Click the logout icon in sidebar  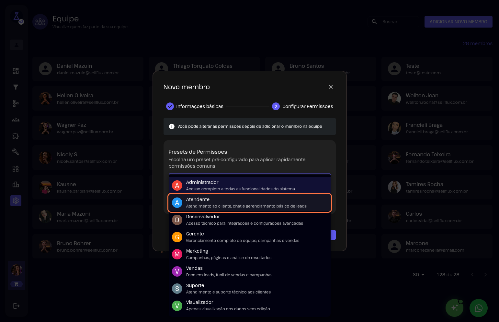[16, 306]
